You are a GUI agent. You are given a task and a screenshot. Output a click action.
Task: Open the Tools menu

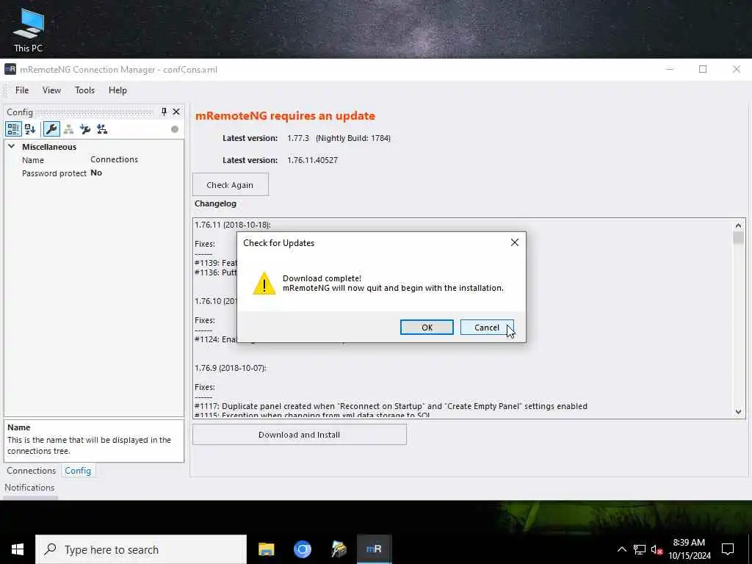(85, 90)
